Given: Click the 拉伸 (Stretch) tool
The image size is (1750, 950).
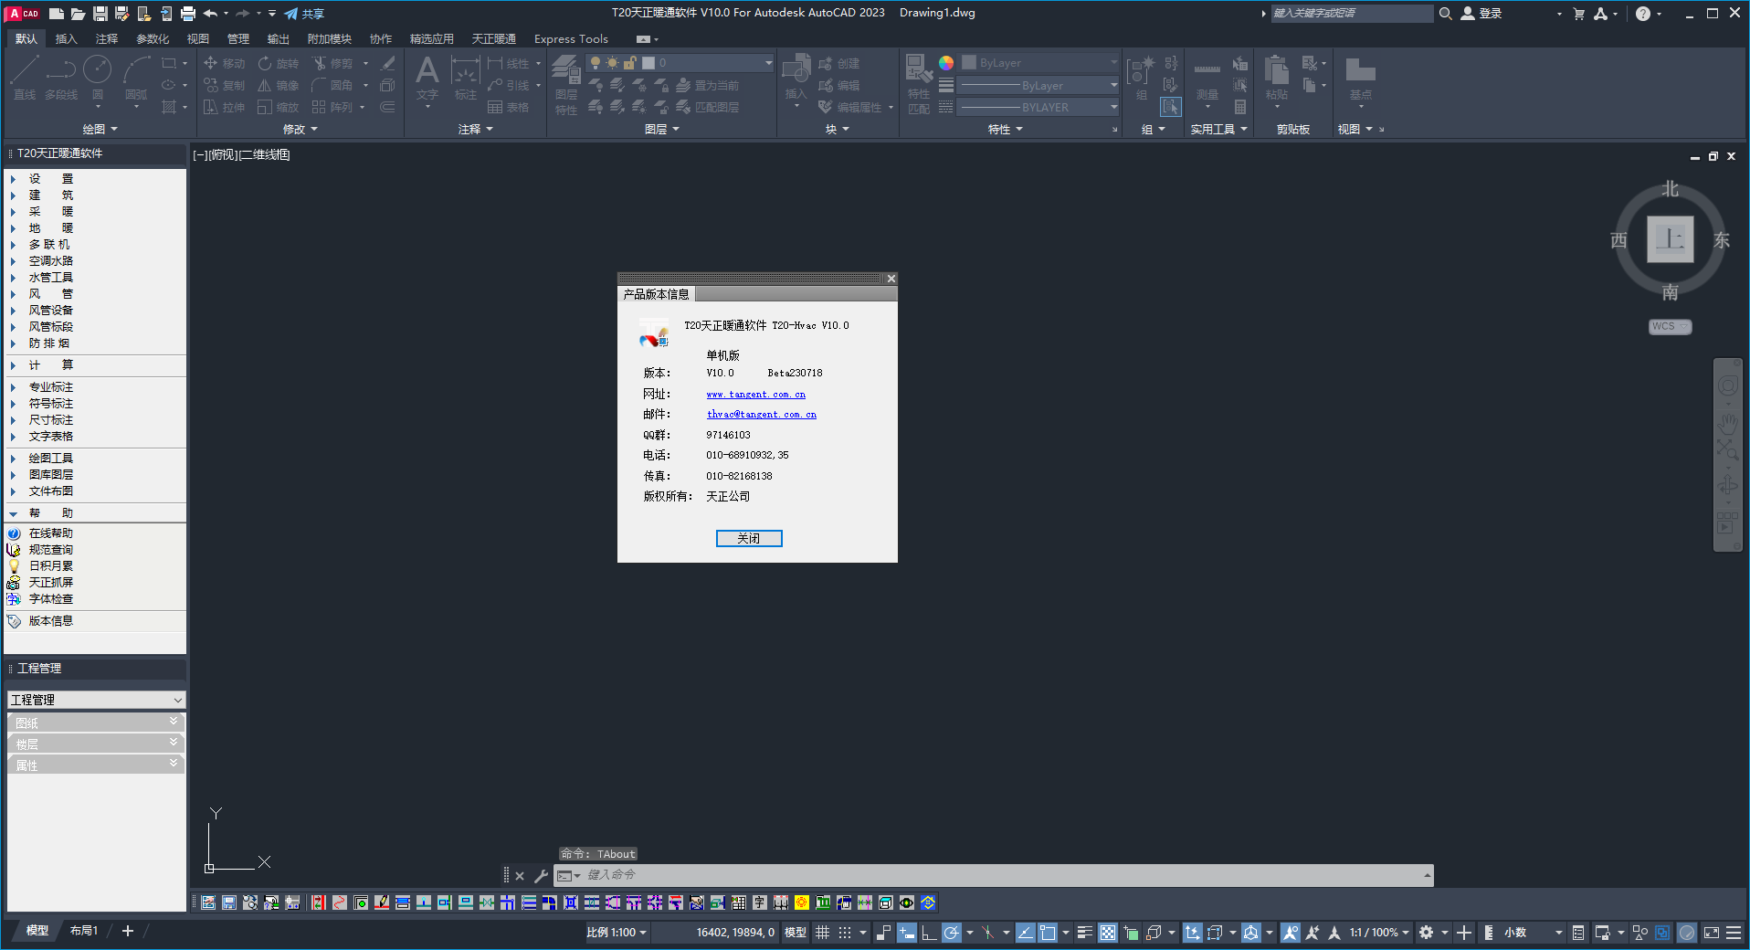Looking at the screenshot, I should point(225,107).
